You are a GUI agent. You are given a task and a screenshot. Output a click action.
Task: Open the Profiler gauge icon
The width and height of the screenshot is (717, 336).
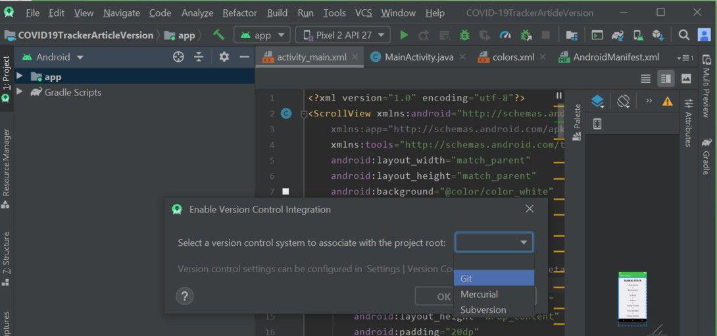505,36
